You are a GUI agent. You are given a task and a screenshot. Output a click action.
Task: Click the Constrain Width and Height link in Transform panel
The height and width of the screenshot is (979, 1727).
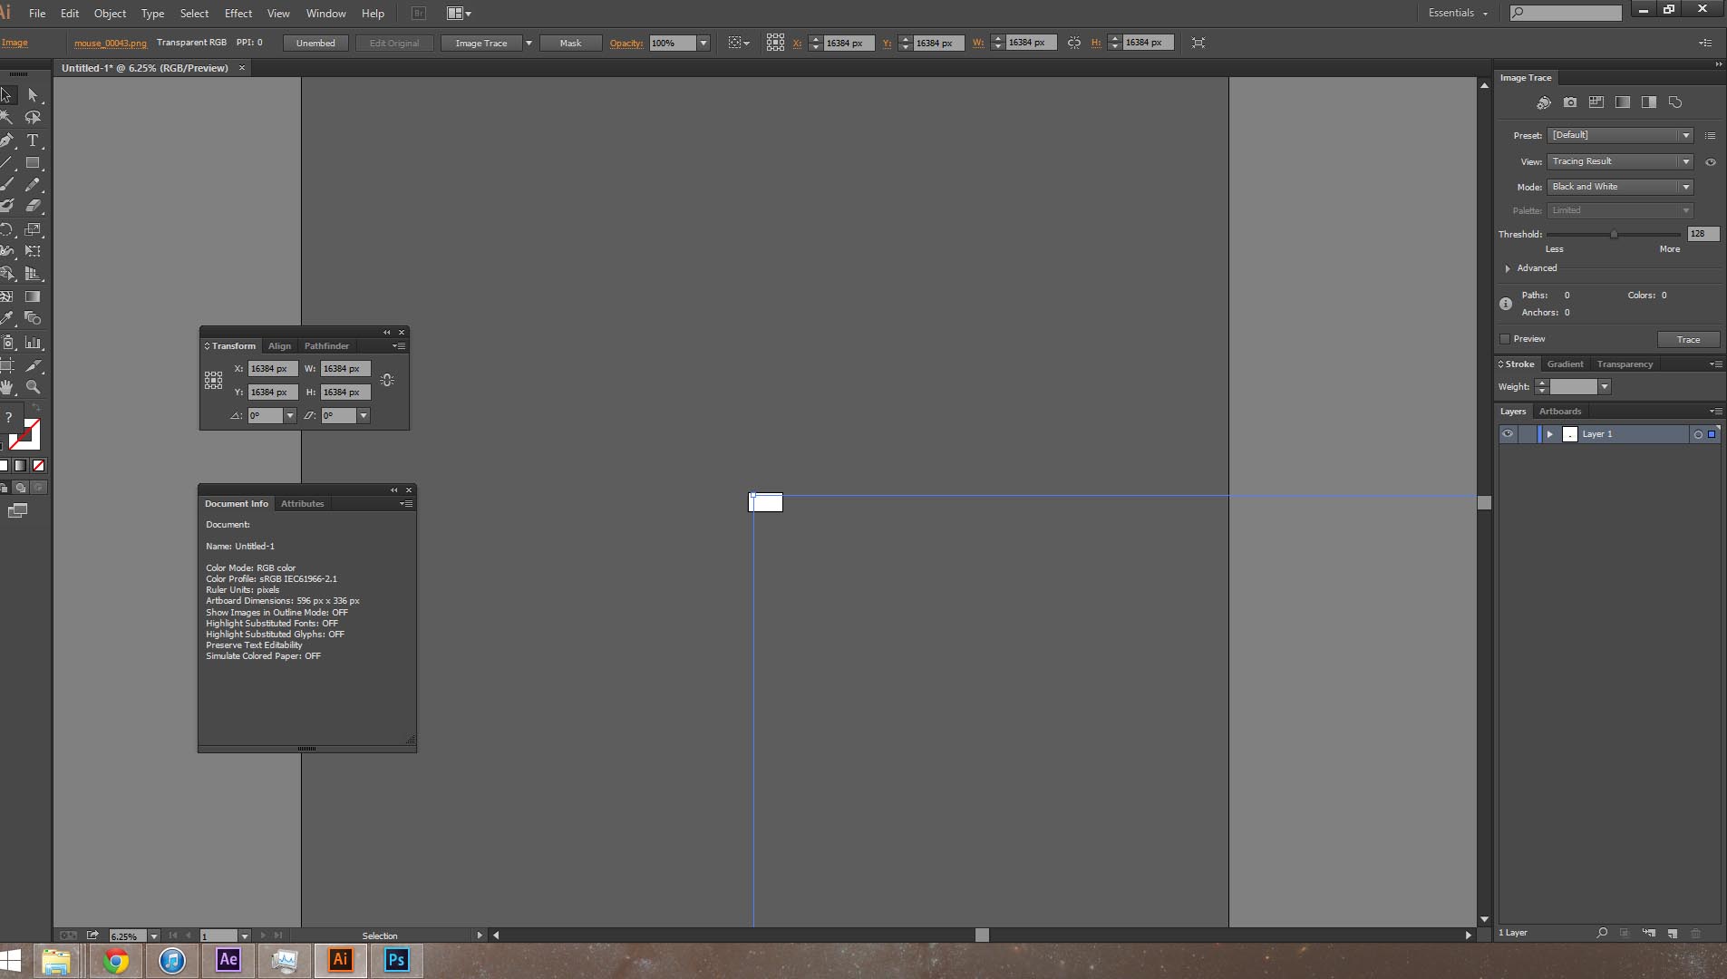(387, 381)
